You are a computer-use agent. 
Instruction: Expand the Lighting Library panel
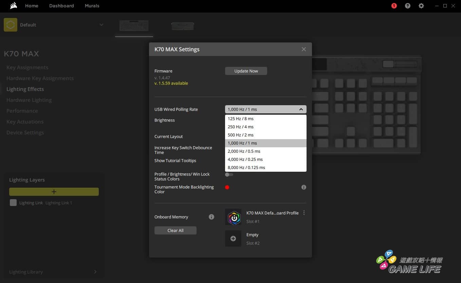[x=95, y=272]
